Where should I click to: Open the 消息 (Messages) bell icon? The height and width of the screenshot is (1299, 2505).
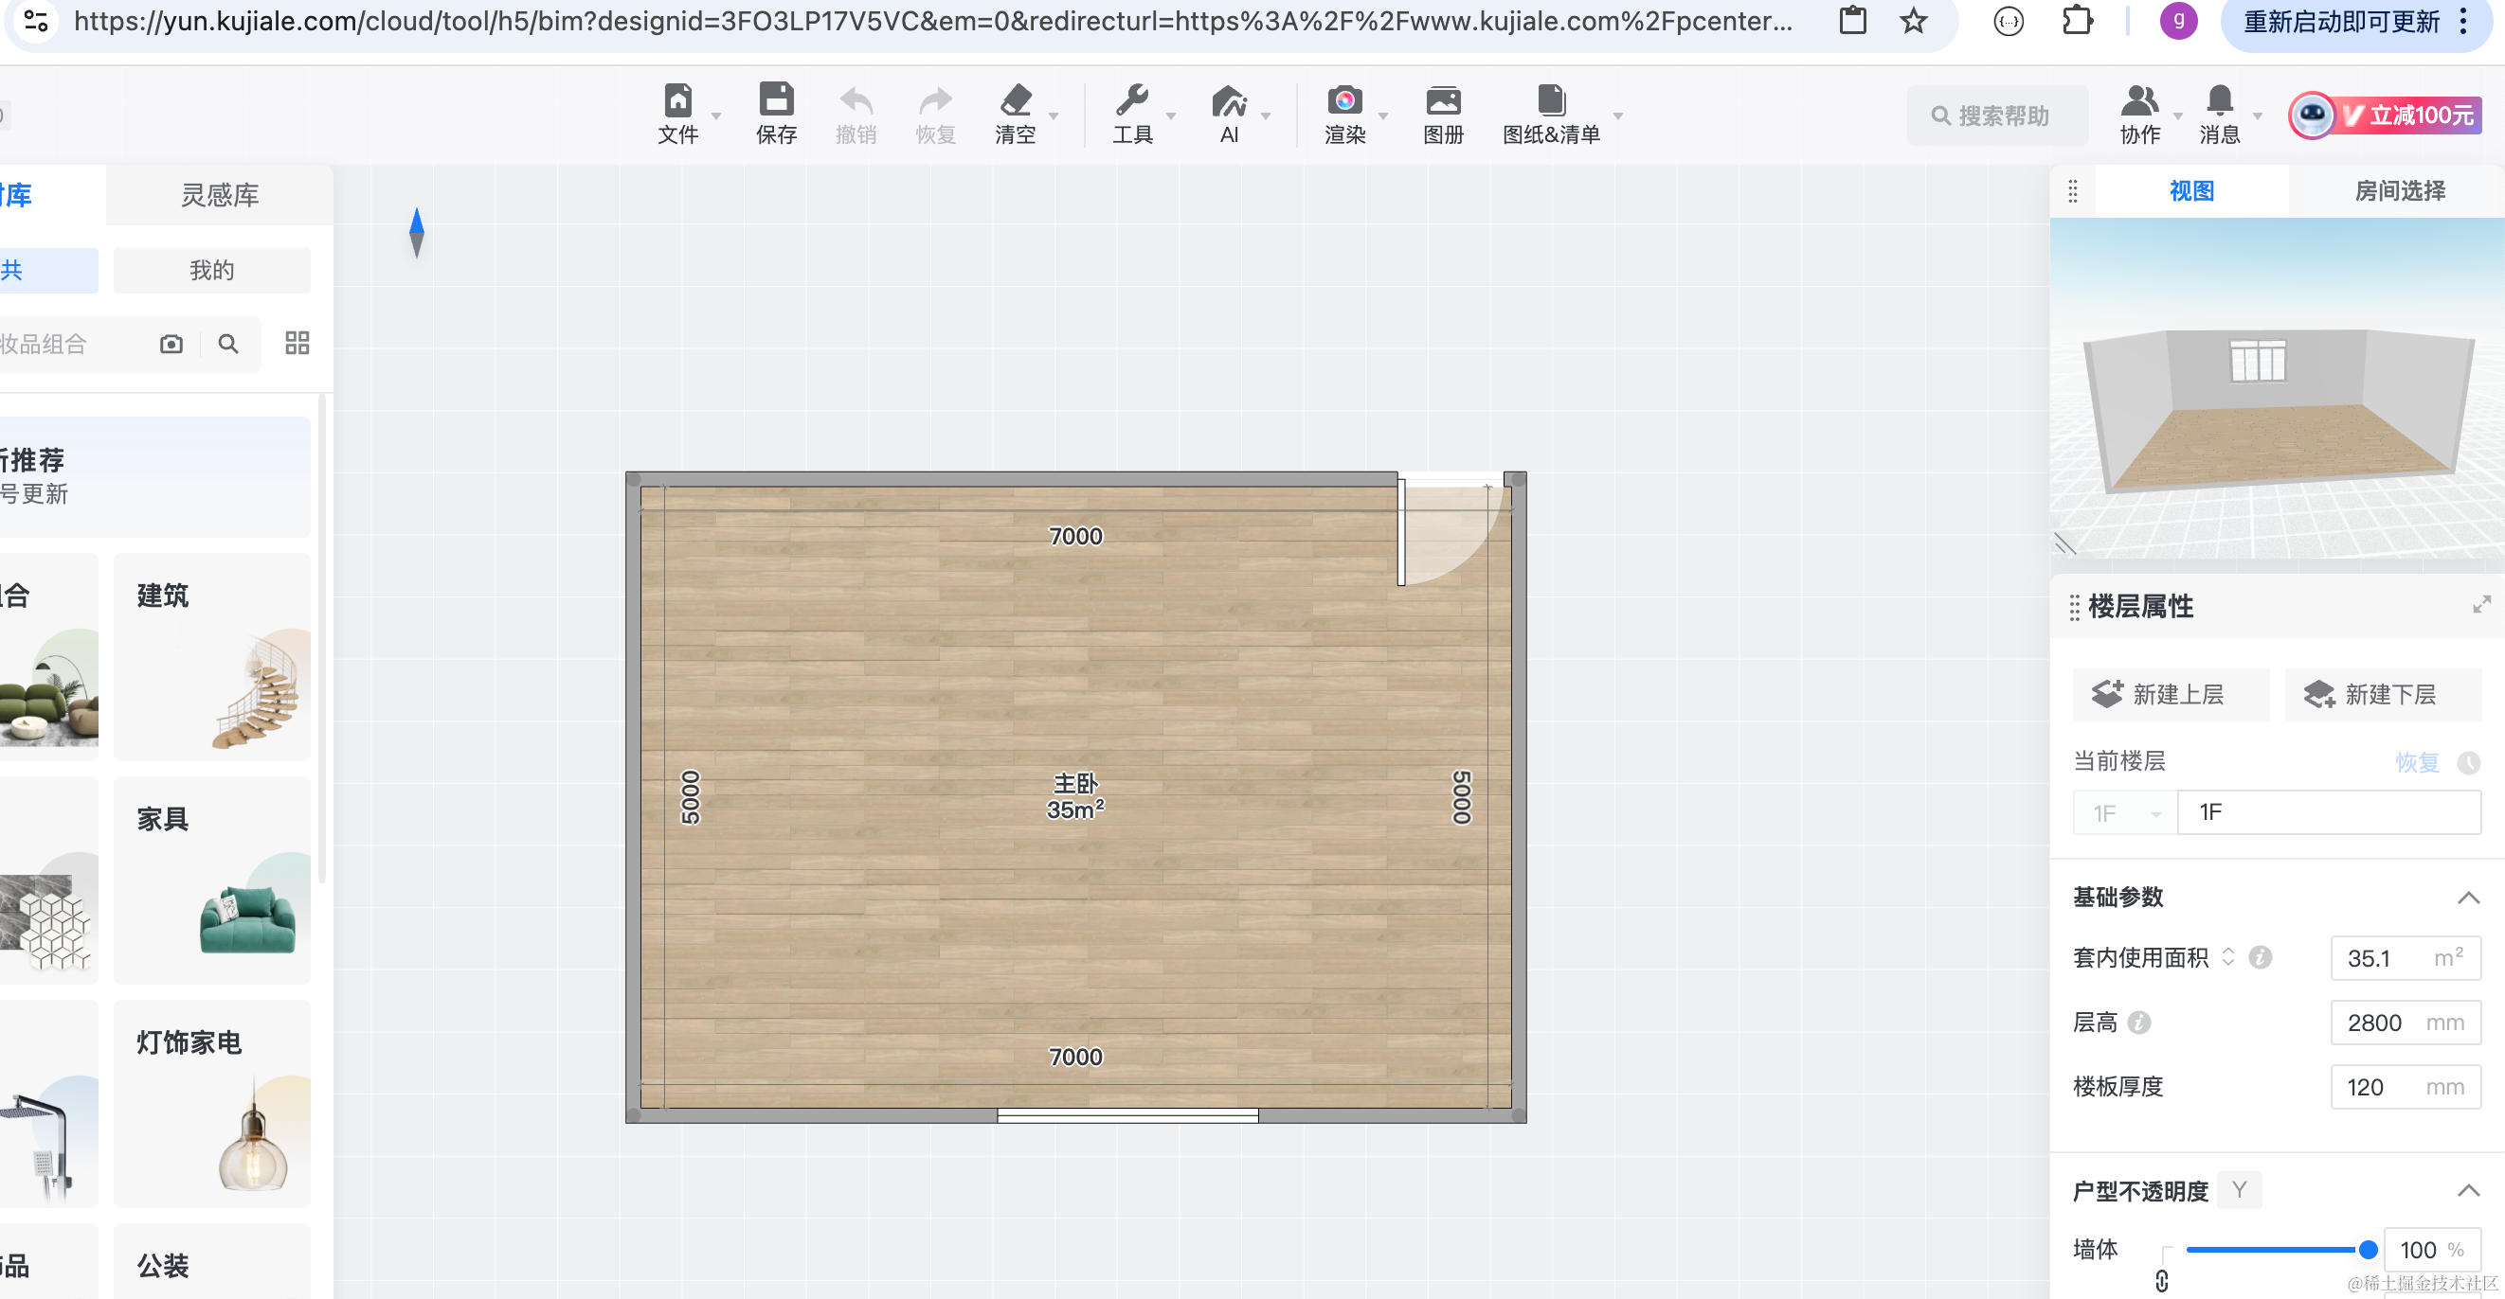(2219, 100)
